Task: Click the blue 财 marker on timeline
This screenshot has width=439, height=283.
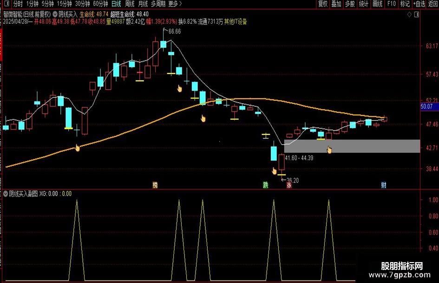Action: tap(384, 185)
